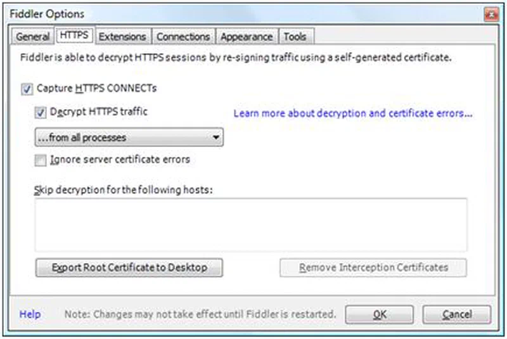507x339 pixels.
Task: Click the 'Skip decryption for the following hosts' label
Action: (124, 189)
